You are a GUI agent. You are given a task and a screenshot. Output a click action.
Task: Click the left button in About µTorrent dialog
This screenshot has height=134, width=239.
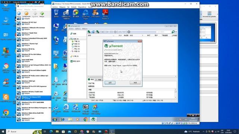tap(110, 83)
